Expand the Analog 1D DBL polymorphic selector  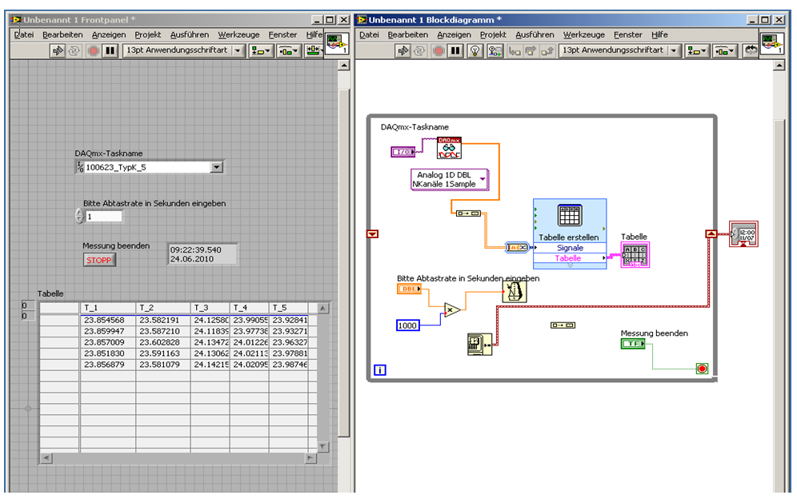483,179
